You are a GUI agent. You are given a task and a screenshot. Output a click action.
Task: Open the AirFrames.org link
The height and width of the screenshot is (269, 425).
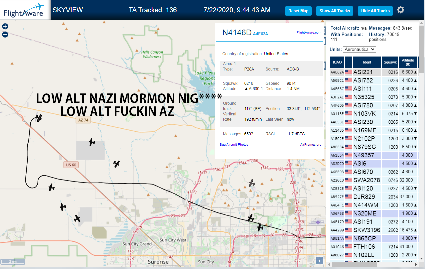pos(311,145)
